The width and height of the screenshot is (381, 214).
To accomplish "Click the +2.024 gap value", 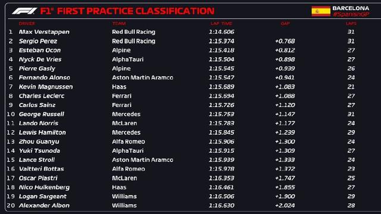I will point(285,206).
